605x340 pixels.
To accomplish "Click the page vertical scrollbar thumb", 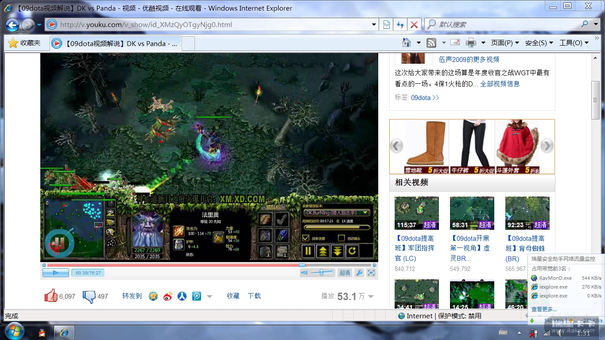I will click(x=596, y=100).
